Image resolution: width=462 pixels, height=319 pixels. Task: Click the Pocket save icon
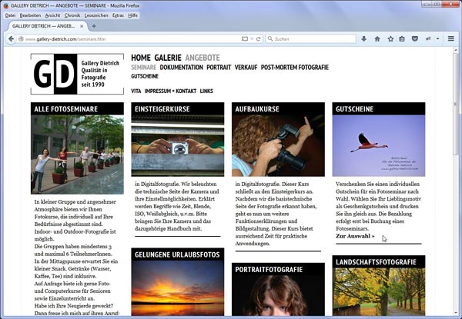click(x=415, y=38)
